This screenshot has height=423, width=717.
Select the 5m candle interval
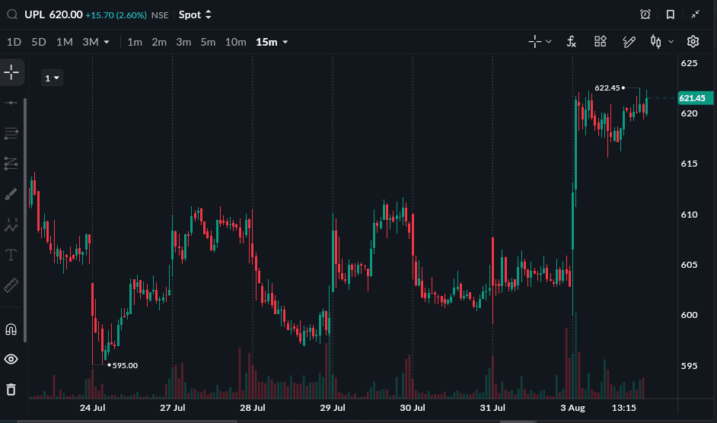(208, 42)
